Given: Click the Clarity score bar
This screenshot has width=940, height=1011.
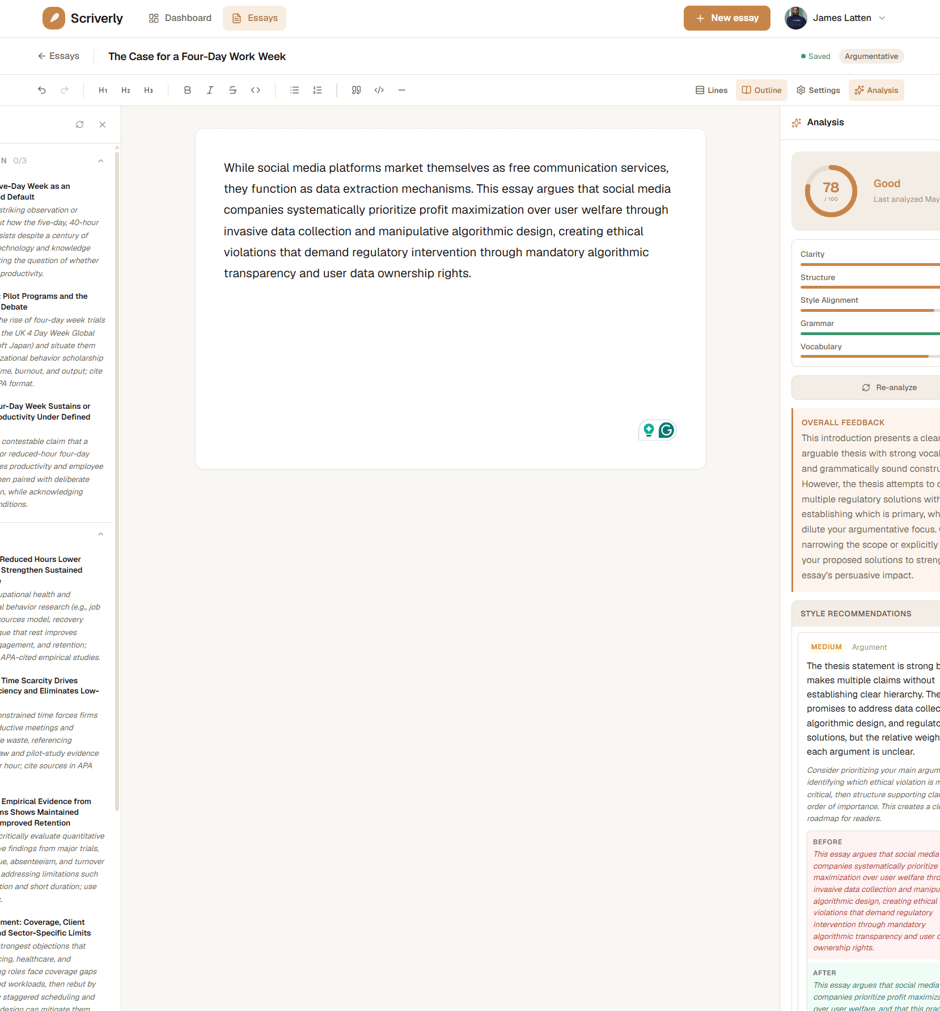Looking at the screenshot, I should (x=870, y=264).
